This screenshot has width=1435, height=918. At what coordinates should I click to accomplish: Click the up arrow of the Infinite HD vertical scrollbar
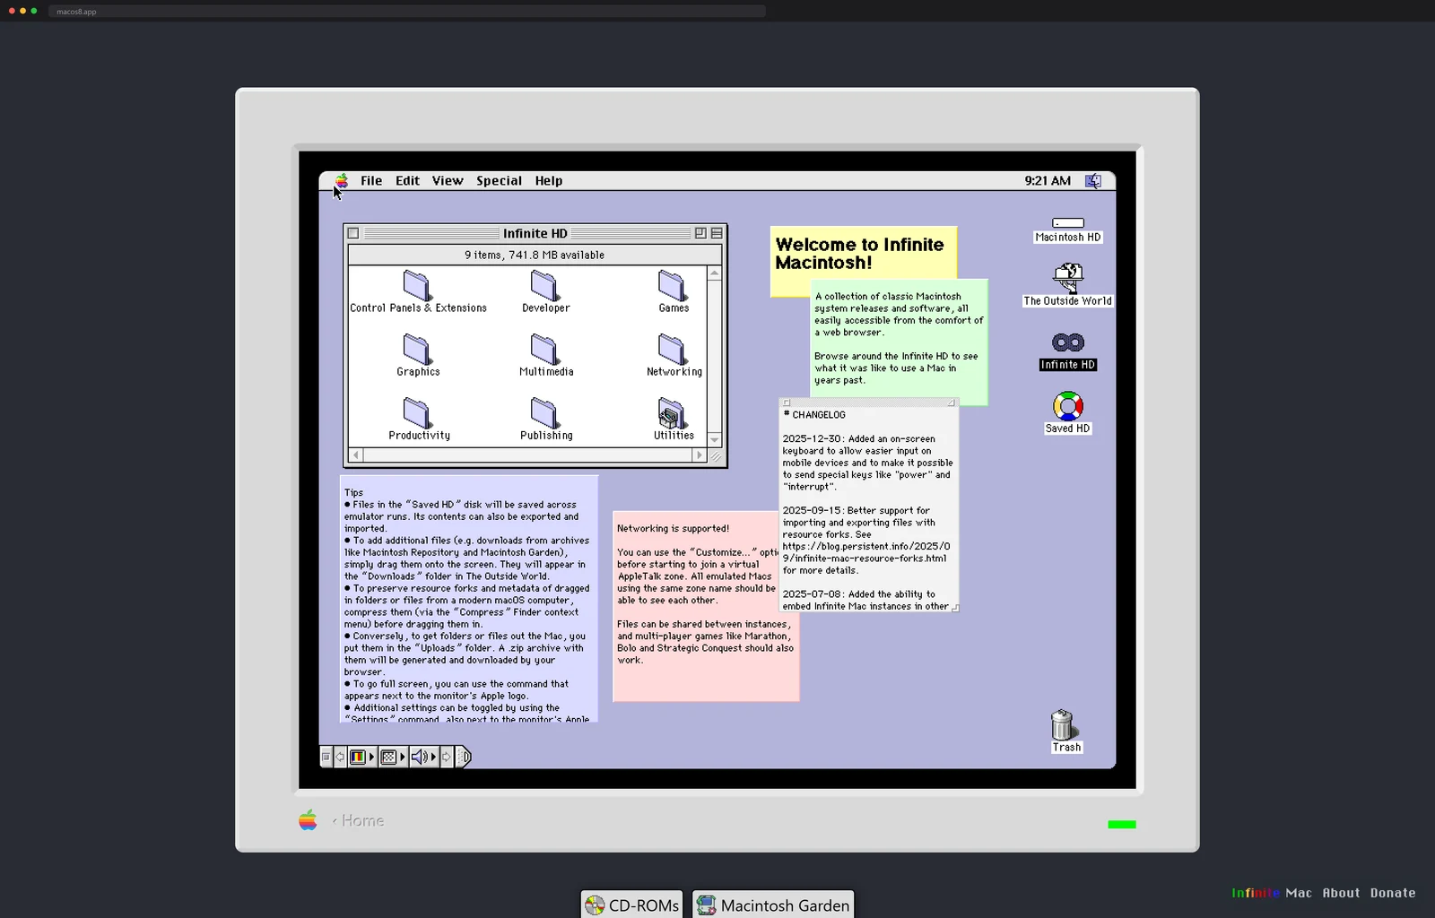coord(715,273)
